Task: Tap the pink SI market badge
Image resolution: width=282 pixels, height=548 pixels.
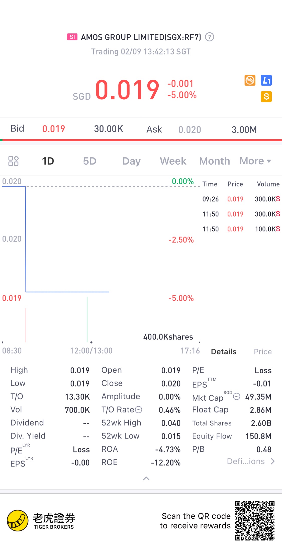Action: 72,37
